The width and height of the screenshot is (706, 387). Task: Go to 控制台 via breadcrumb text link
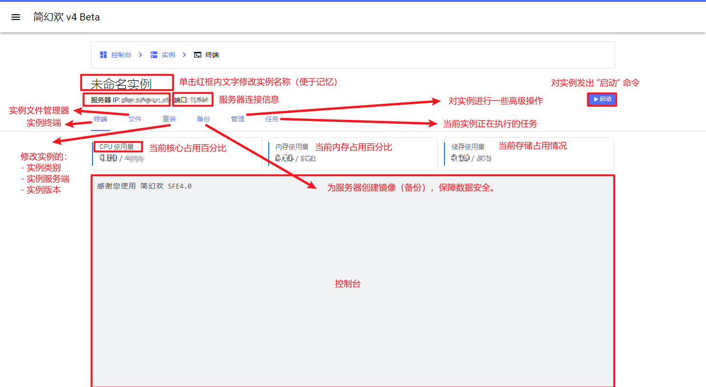pos(121,55)
